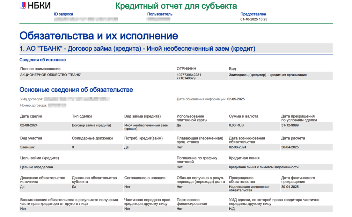Click the OGRN number 1027739642281
The height and width of the screenshot is (217, 352).
189,75
